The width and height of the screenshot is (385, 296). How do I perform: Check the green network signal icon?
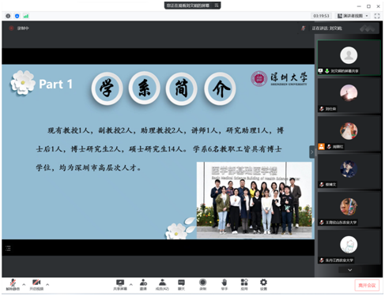point(26,16)
